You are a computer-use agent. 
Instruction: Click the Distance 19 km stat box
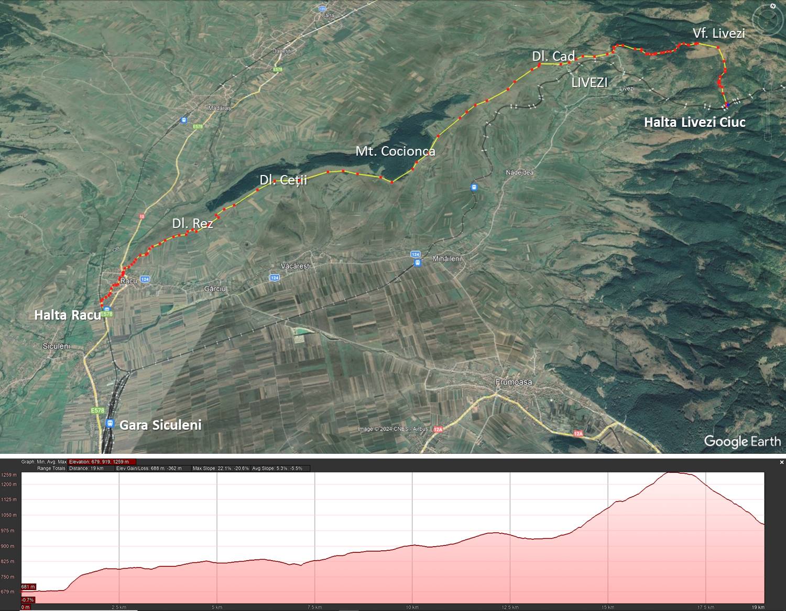click(86, 468)
